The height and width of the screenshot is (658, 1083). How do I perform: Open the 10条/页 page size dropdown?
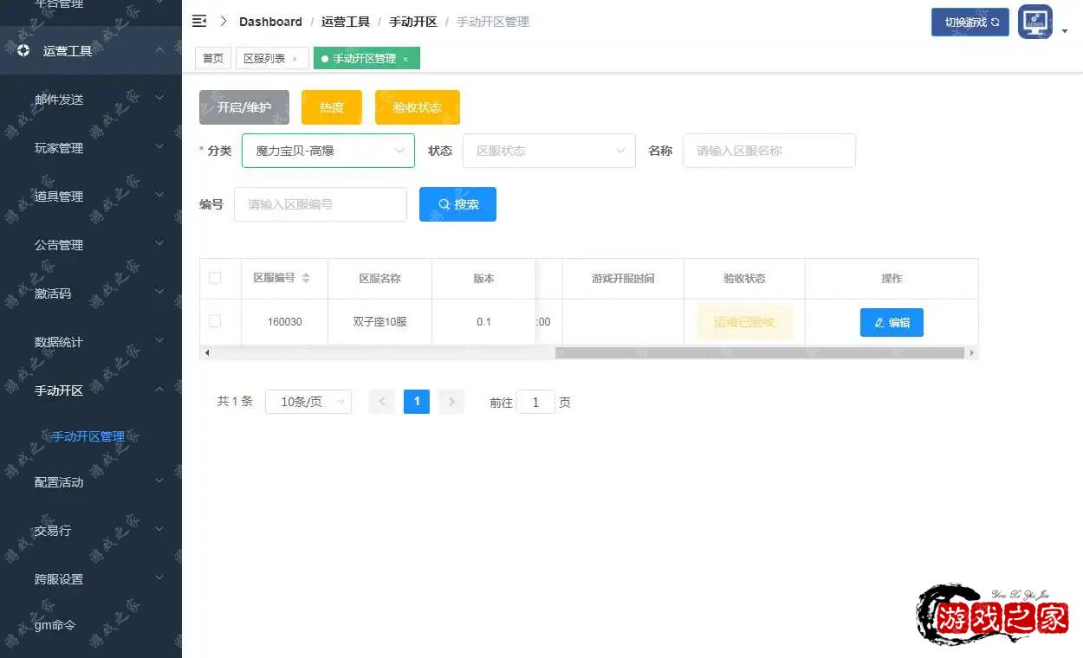[x=308, y=402]
